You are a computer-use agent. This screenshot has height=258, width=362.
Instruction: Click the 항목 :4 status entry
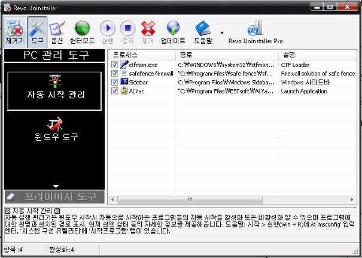[13, 250]
